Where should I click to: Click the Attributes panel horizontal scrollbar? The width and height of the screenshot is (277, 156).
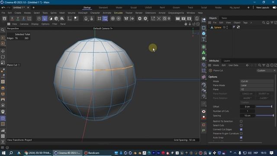point(235,143)
